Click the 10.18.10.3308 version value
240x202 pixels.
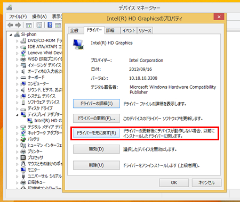tap(143, 78)
